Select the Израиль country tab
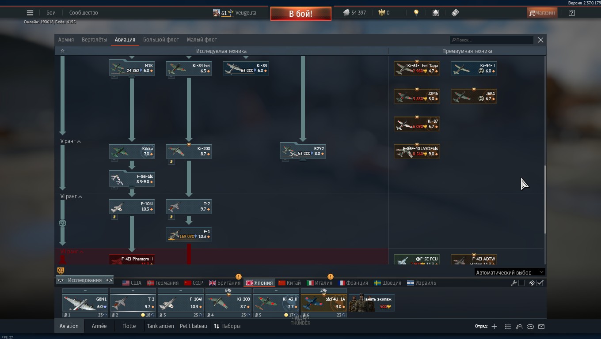This screenshot has height=339, width=601. (422, 283)
